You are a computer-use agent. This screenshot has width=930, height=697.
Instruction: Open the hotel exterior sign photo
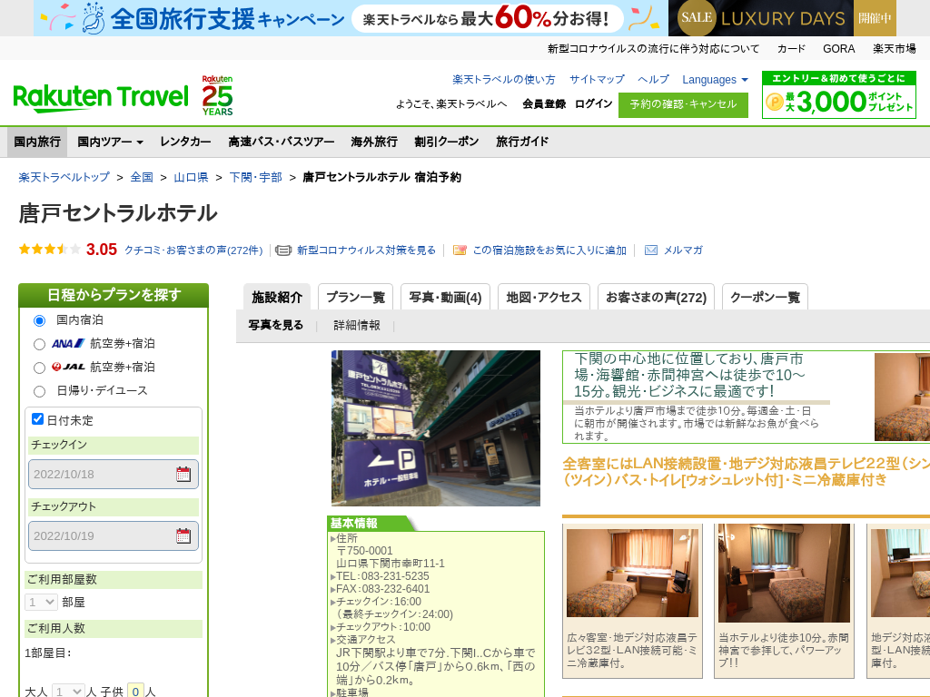click(x=436, y=428)
